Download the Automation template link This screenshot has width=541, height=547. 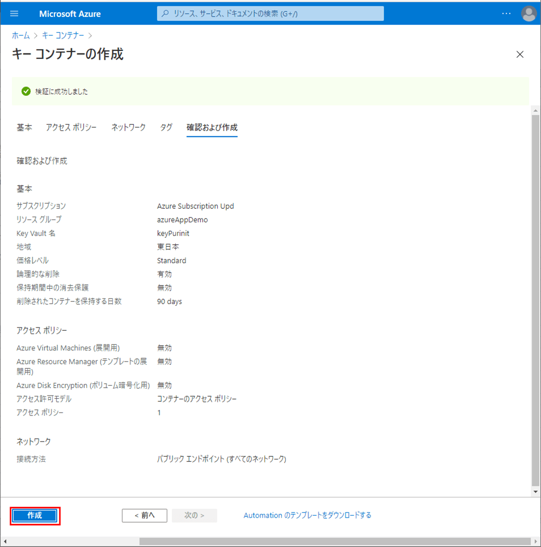pyautogui.click(x=307, y=515)
